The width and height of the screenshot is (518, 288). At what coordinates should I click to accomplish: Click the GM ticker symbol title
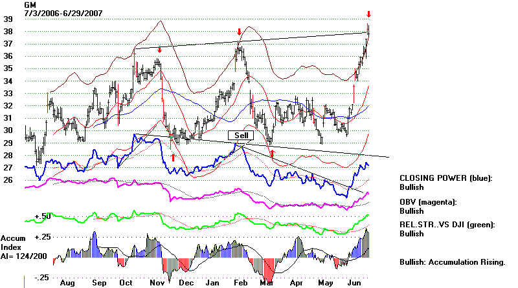coord(30,5)
